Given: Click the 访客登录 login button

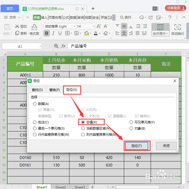Looking at the screenshot, I should pyautogui.click(x=176, y=8).
